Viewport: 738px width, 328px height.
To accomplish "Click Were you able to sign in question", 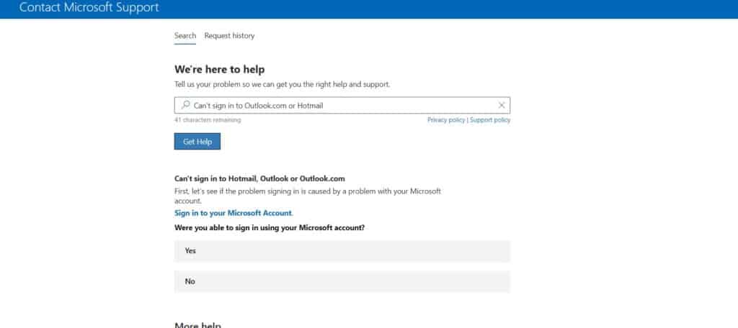I will (x=270, y=228).
